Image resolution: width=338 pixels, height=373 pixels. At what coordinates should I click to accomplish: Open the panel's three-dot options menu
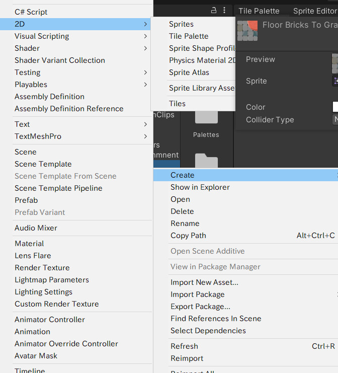tap(224, 10)
